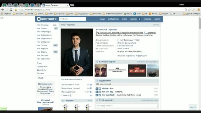Click Редактировать страницу link
This screenshot has width=201, height=113.
[72, 79]
